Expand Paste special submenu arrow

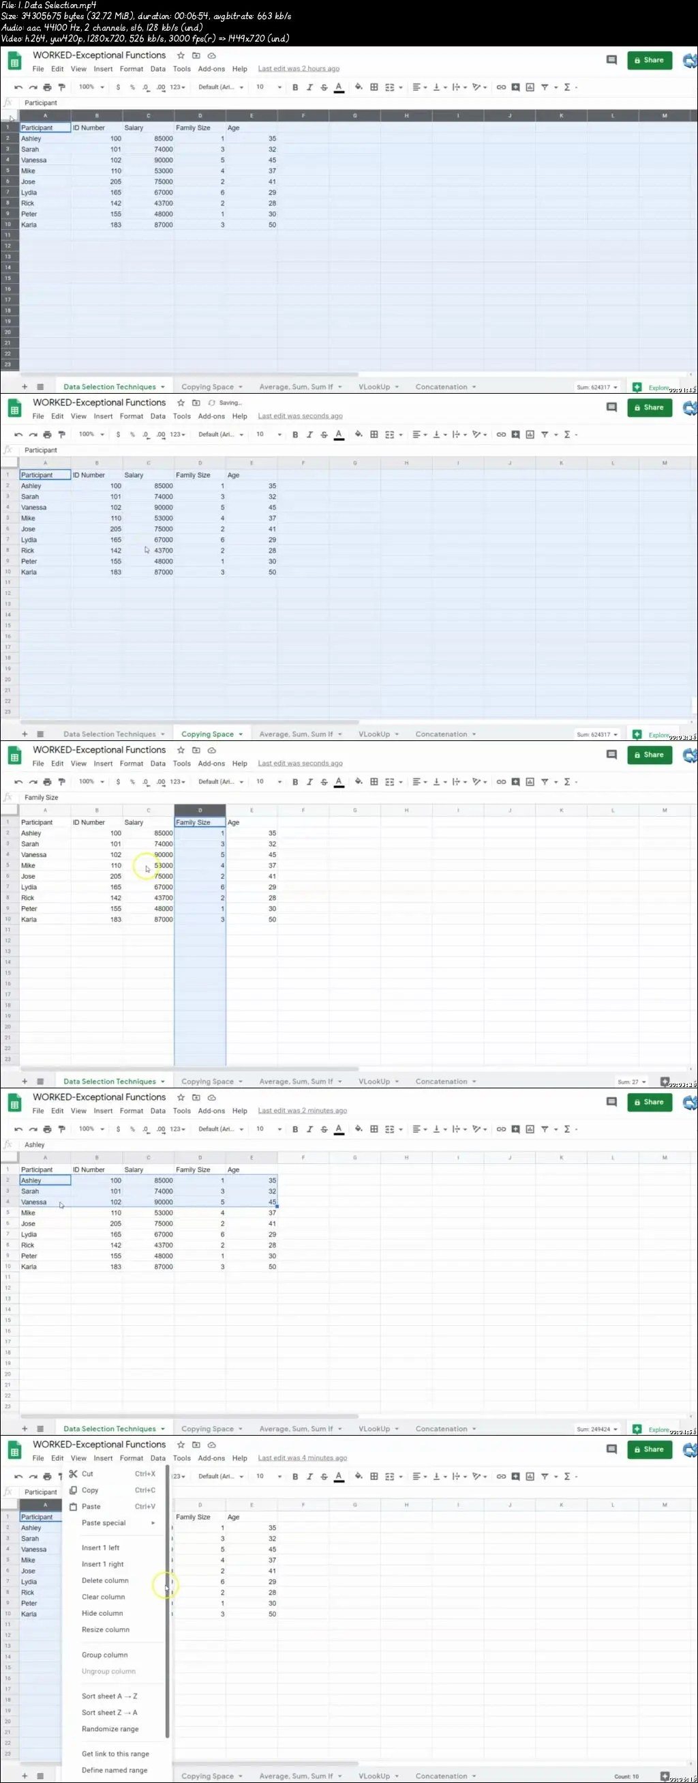(x=153, y=1524)
